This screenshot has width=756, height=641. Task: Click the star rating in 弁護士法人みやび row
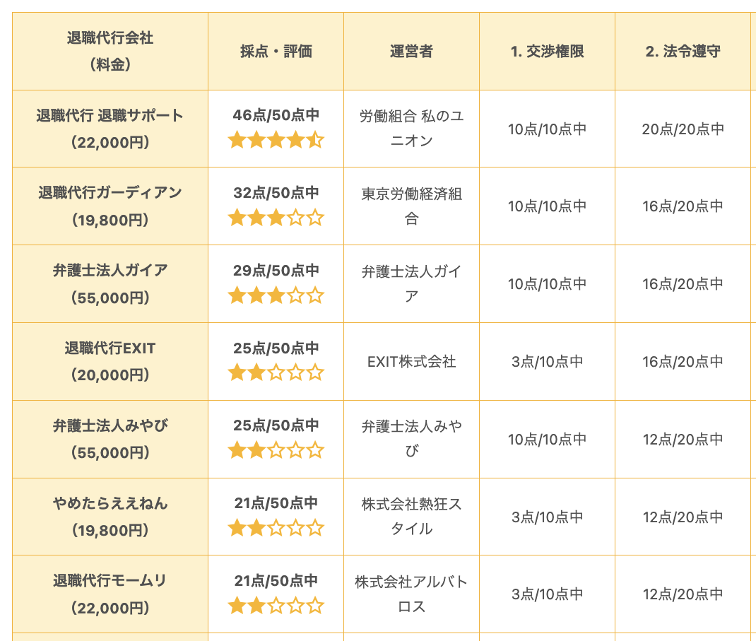tap(276, 450)
